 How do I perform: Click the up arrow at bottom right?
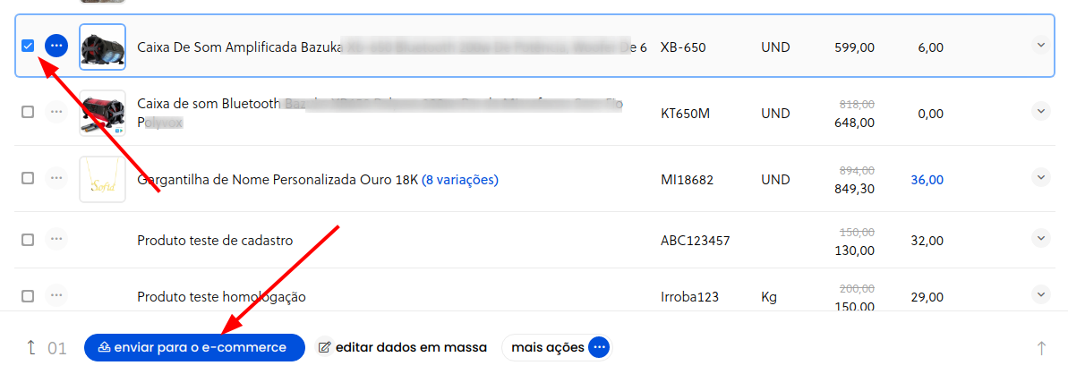(x=1041, y=347)
